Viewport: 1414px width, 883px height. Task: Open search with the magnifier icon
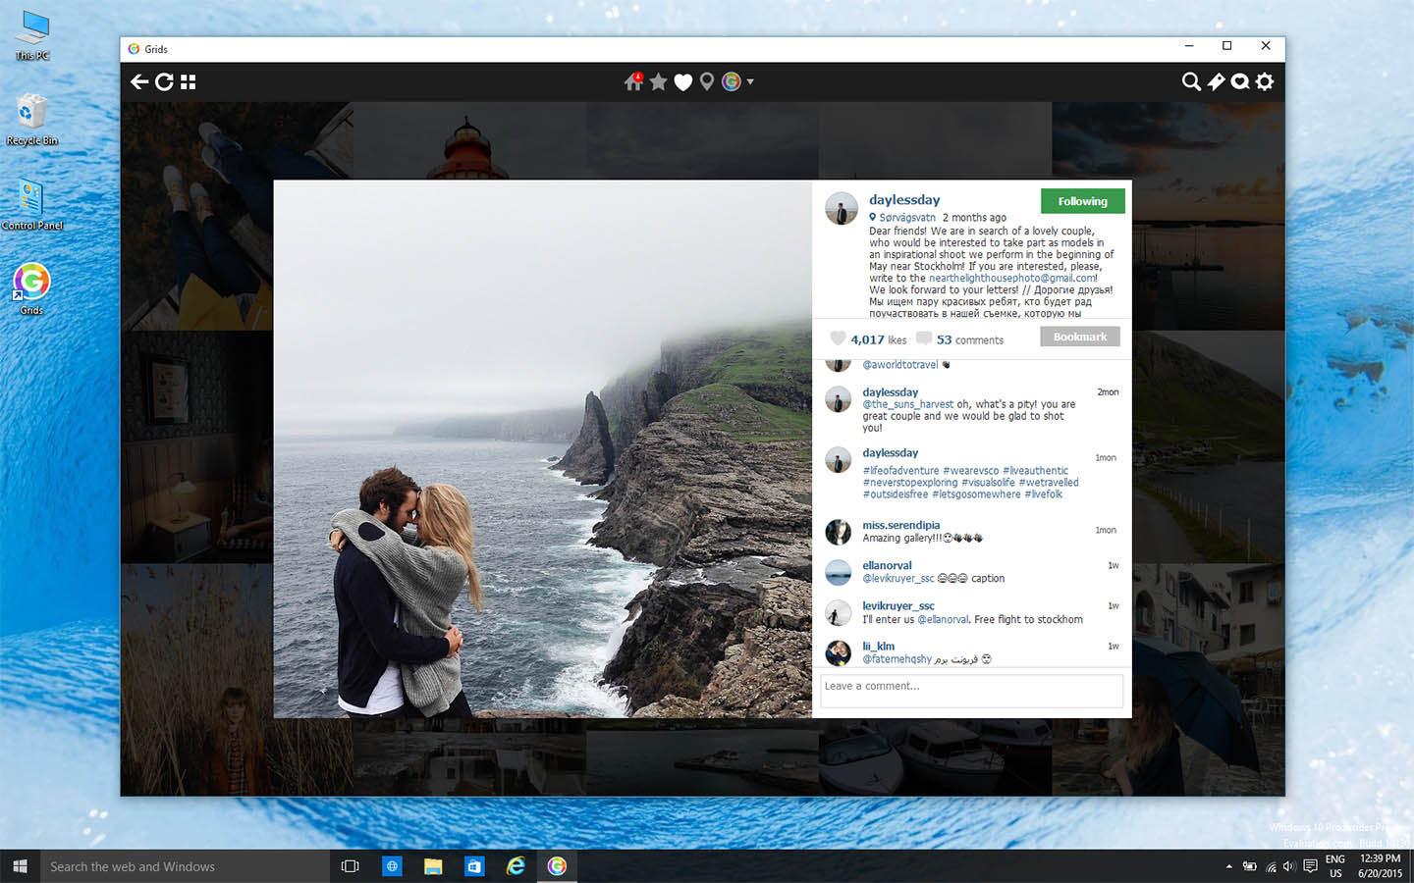pyautogui.click(x=1190, y=82)
